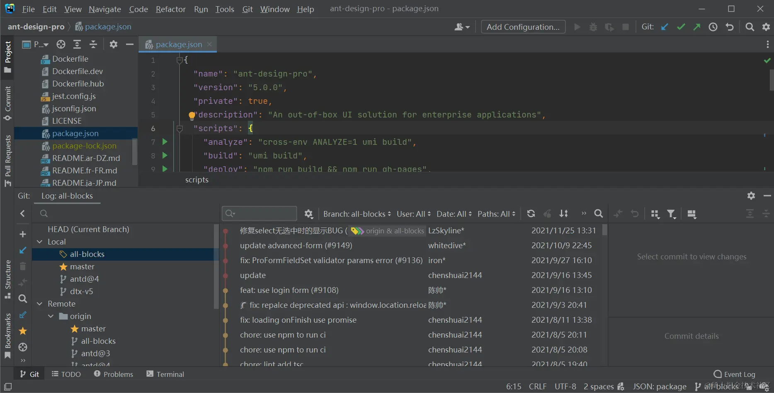774x393 pixels.
Task: Fold the scripts block in the editor gutter
Action: pyautogui.click(x=180, y=129)
